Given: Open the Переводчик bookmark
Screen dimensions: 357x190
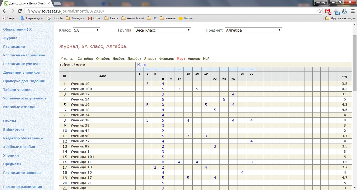Looking at the screenshot, I should tap(32, 18).
